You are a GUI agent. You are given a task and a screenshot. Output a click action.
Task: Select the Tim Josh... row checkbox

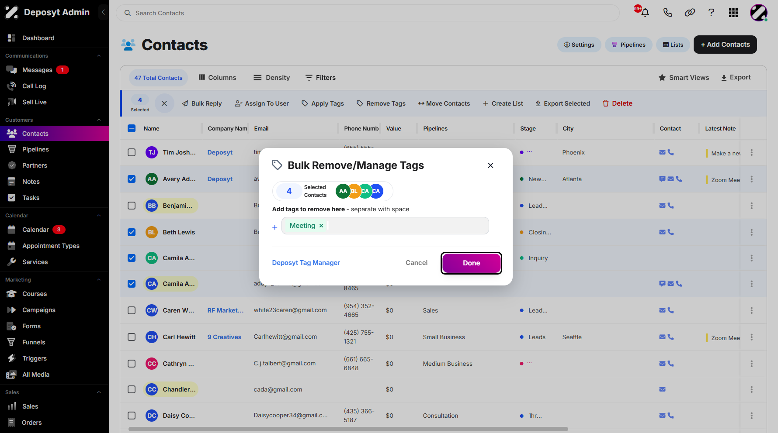(132, 152)
